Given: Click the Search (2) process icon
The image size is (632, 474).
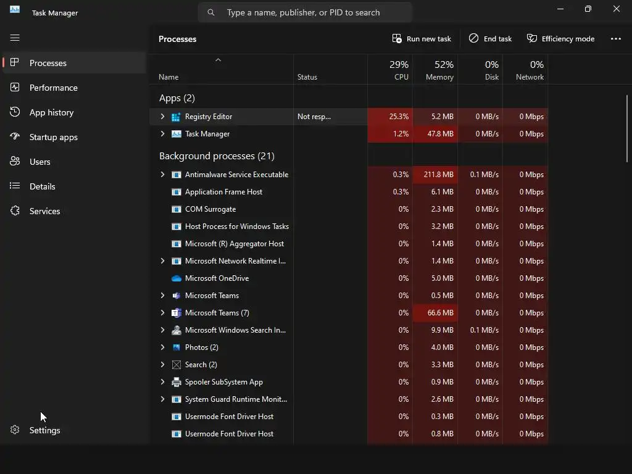Looking at the screenshot, I should tap(176, 365).
